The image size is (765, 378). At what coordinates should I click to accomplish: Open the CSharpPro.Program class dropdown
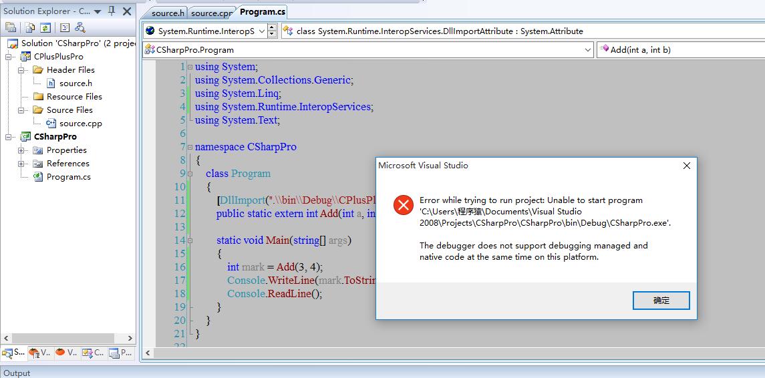pyautogui.click(x=588, y=49)
